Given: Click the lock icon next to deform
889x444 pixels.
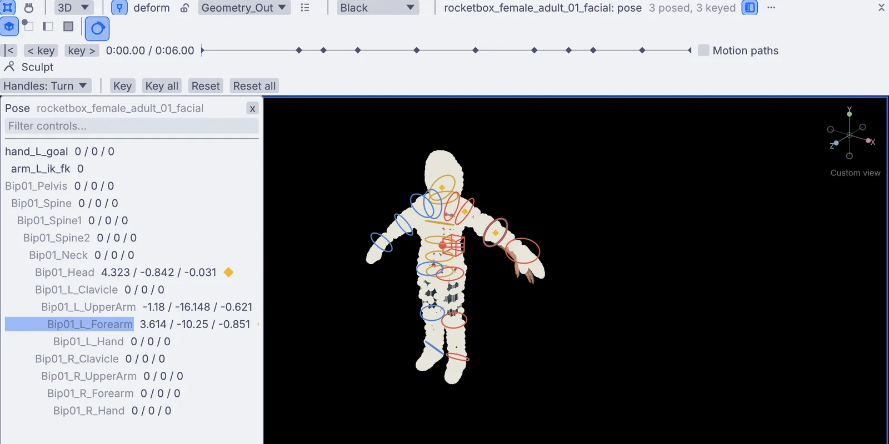Looking at the screenshot, I should [185, 8].
